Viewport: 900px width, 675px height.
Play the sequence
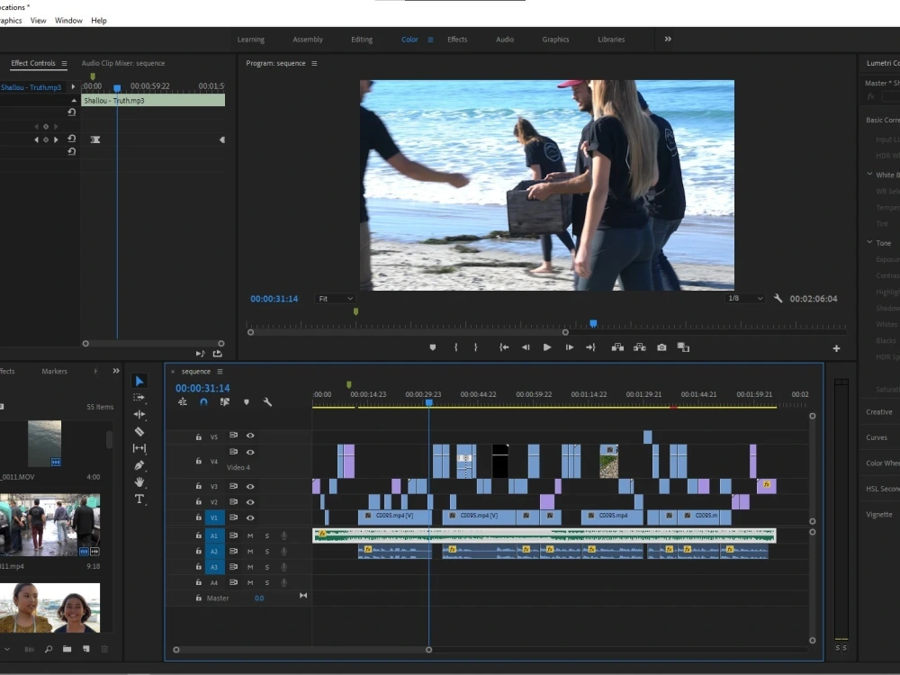[x=547, y=347]
